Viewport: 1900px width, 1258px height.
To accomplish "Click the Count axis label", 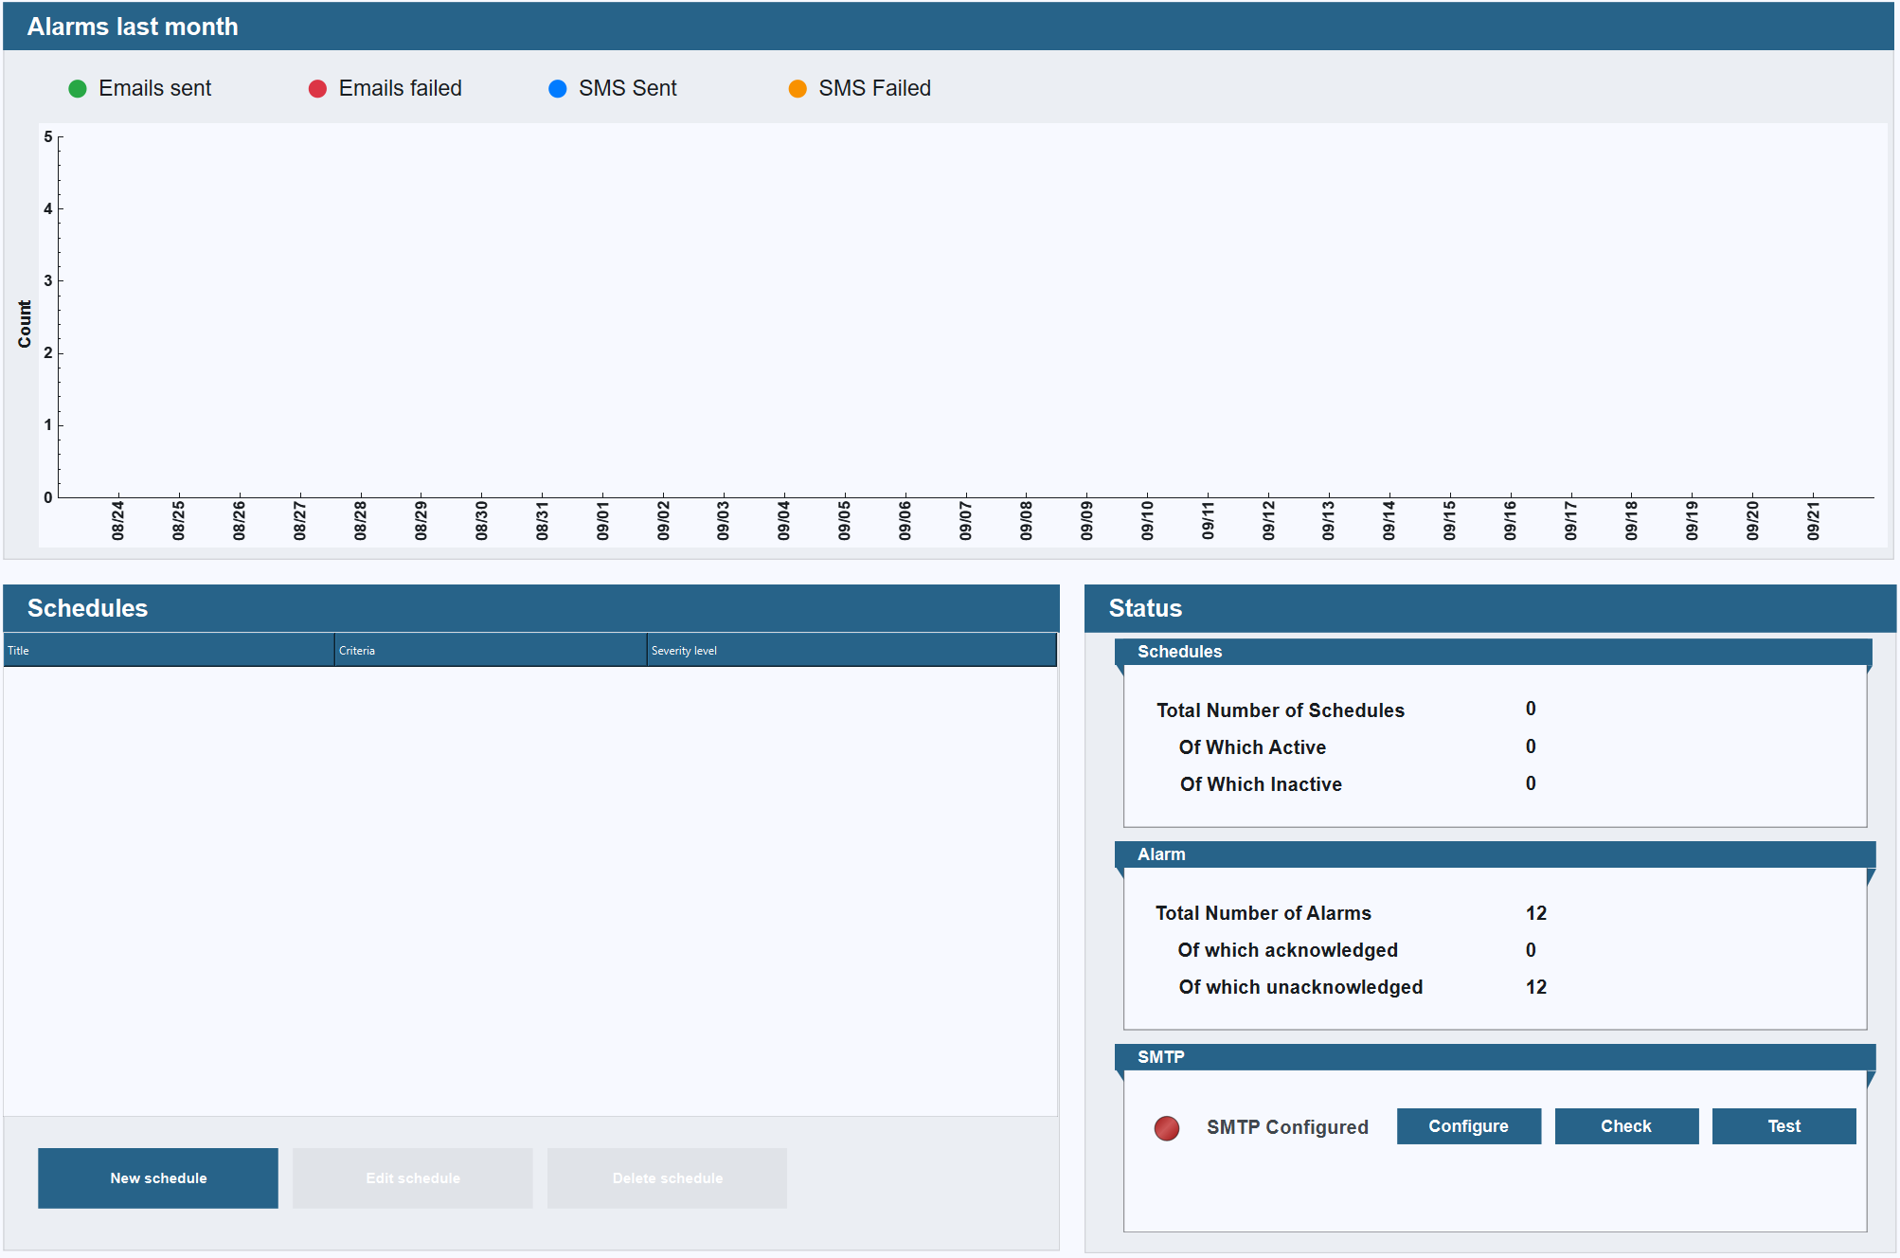I will 25,324.
